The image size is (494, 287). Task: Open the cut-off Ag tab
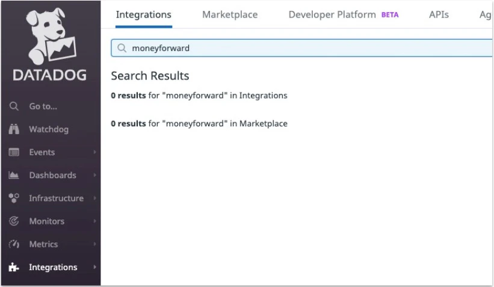486,15
